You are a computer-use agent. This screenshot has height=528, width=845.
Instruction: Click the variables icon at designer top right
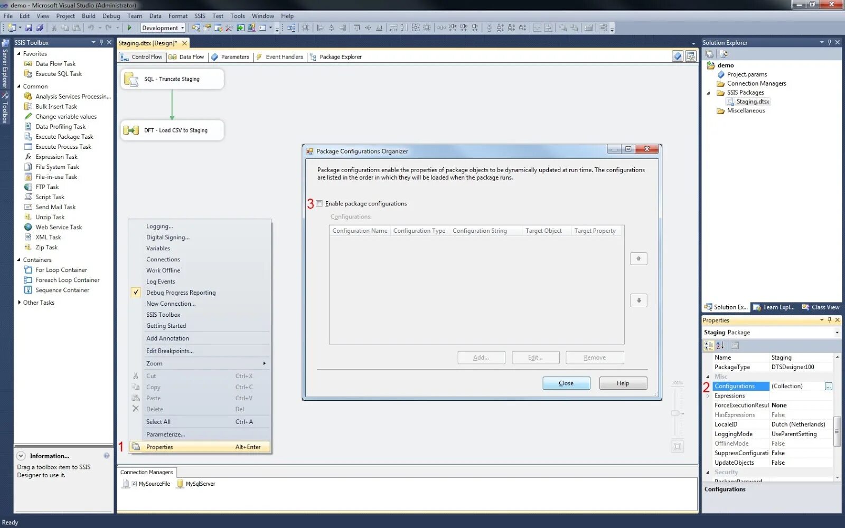(x=678, y=56)
